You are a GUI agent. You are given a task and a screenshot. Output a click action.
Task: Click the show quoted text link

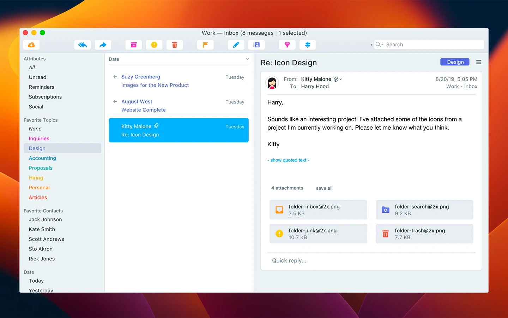[288, 160]
